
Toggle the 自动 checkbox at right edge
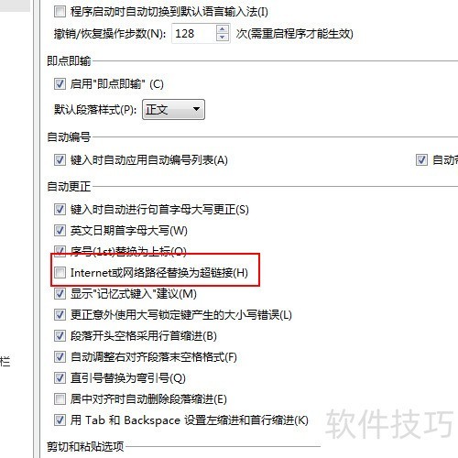point(421,159)
